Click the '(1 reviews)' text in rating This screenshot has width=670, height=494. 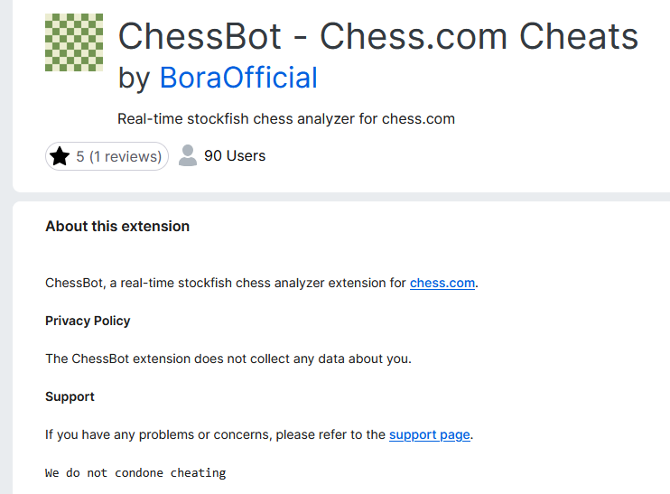pos(126,156)
